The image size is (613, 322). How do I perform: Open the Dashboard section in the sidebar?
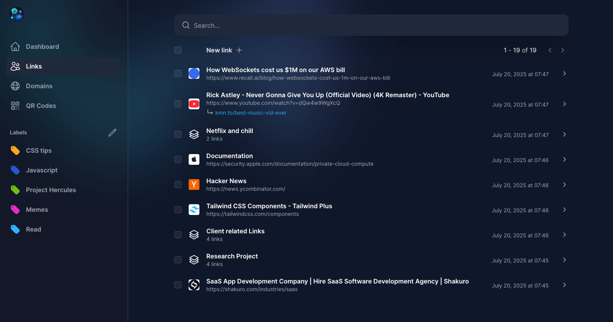click(x=42, y=47)
